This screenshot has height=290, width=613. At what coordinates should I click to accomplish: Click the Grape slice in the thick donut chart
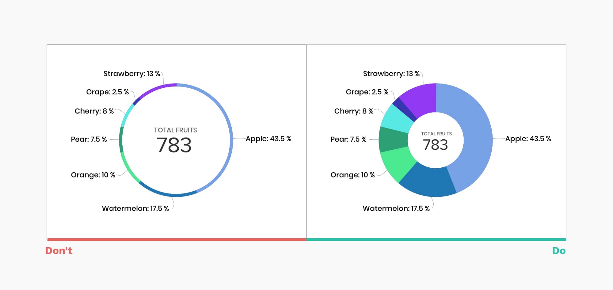click(x=405, y=109)
